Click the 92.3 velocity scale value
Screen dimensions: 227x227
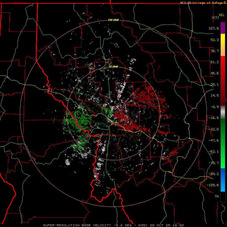click(215, 40)
